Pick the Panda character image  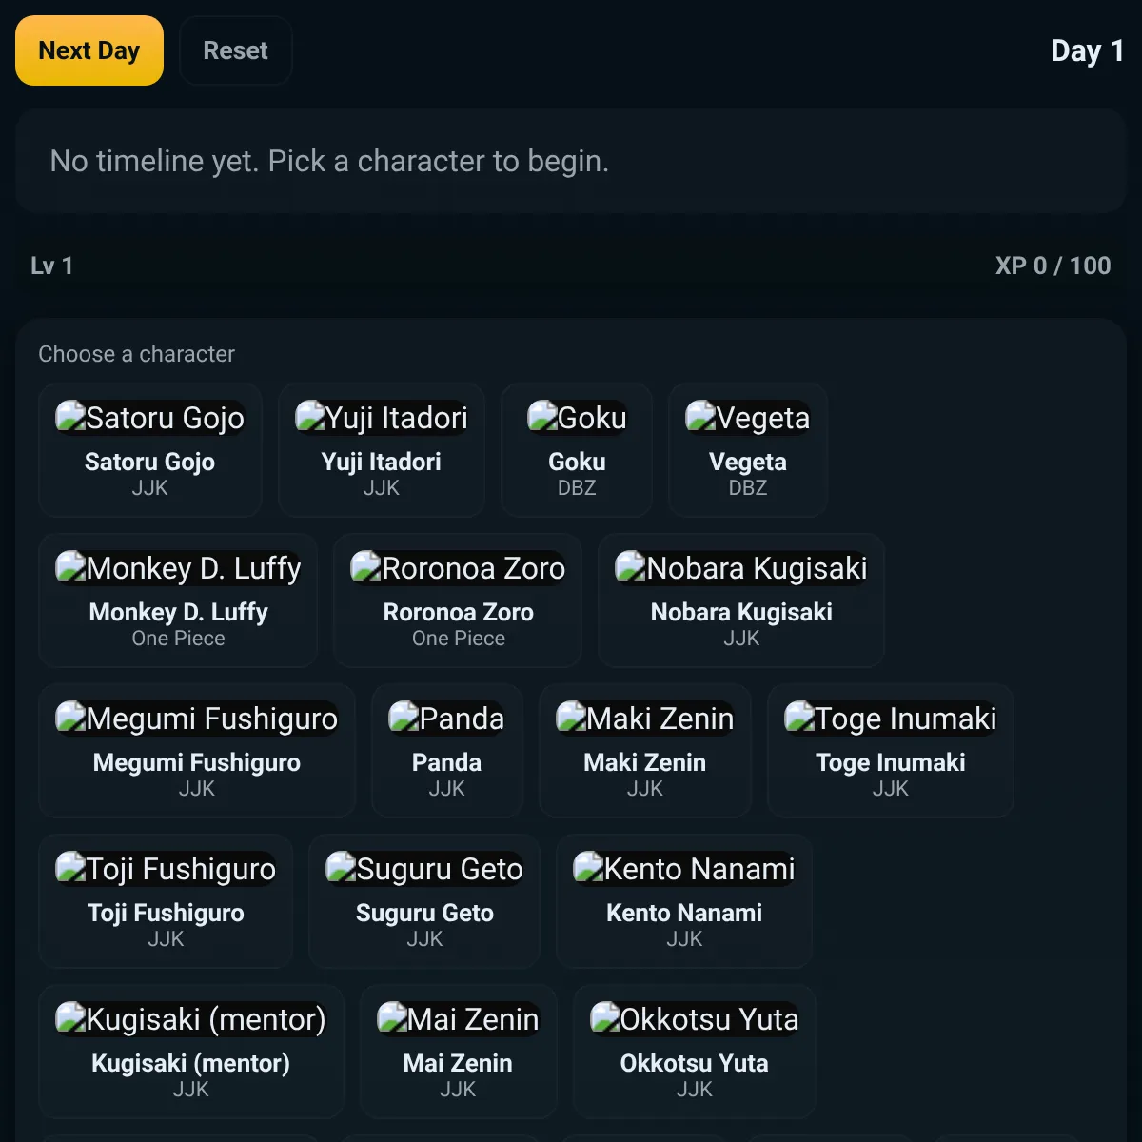click(447, 719)
